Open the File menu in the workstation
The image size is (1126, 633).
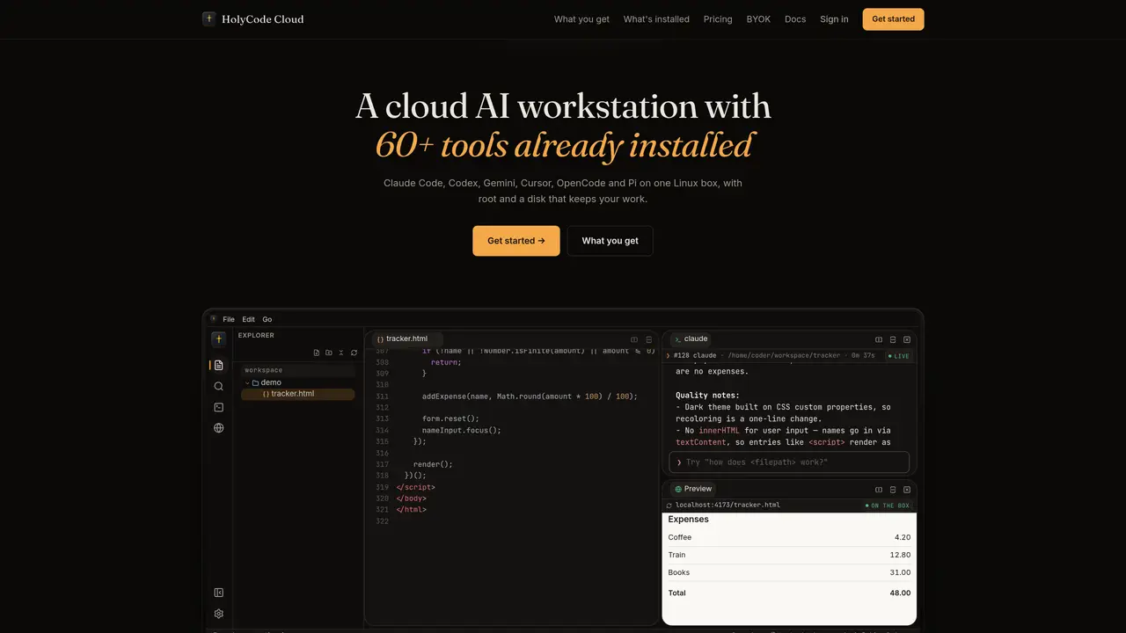[229, 319]
